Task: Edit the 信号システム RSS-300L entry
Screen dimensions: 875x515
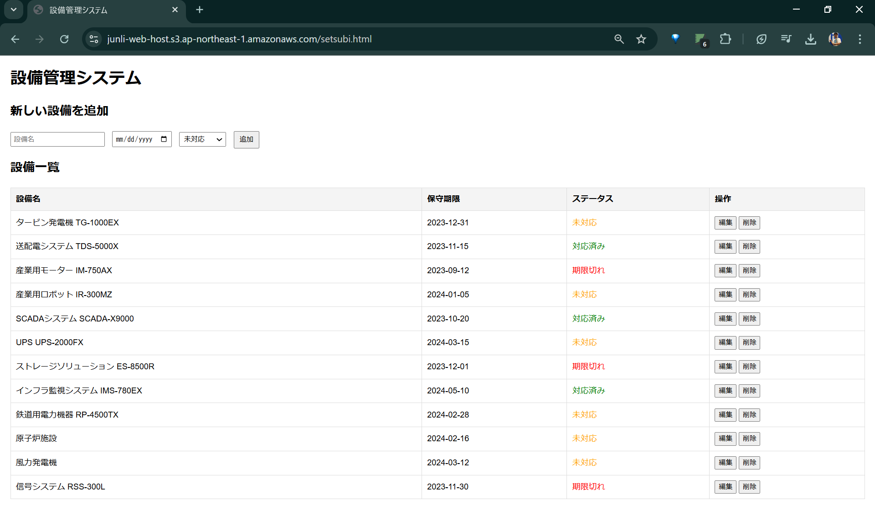Action: point(725,487)
